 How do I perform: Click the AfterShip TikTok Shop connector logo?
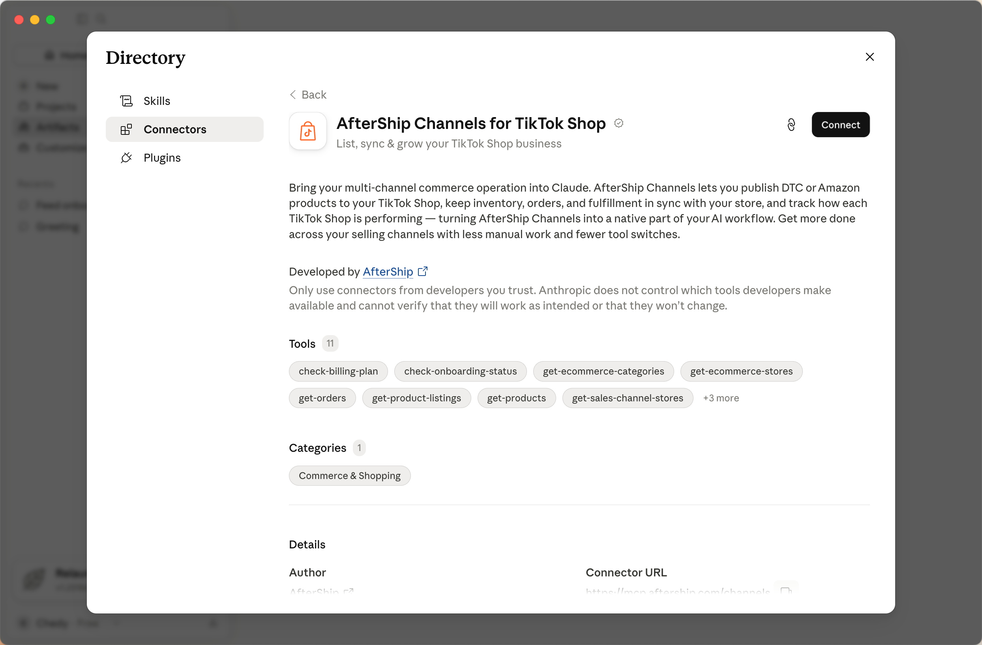pos(308,131)
